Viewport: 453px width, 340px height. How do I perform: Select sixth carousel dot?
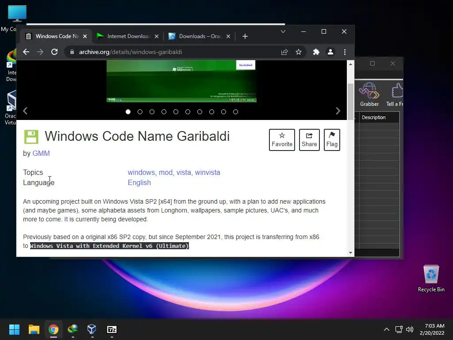[188, 112]
